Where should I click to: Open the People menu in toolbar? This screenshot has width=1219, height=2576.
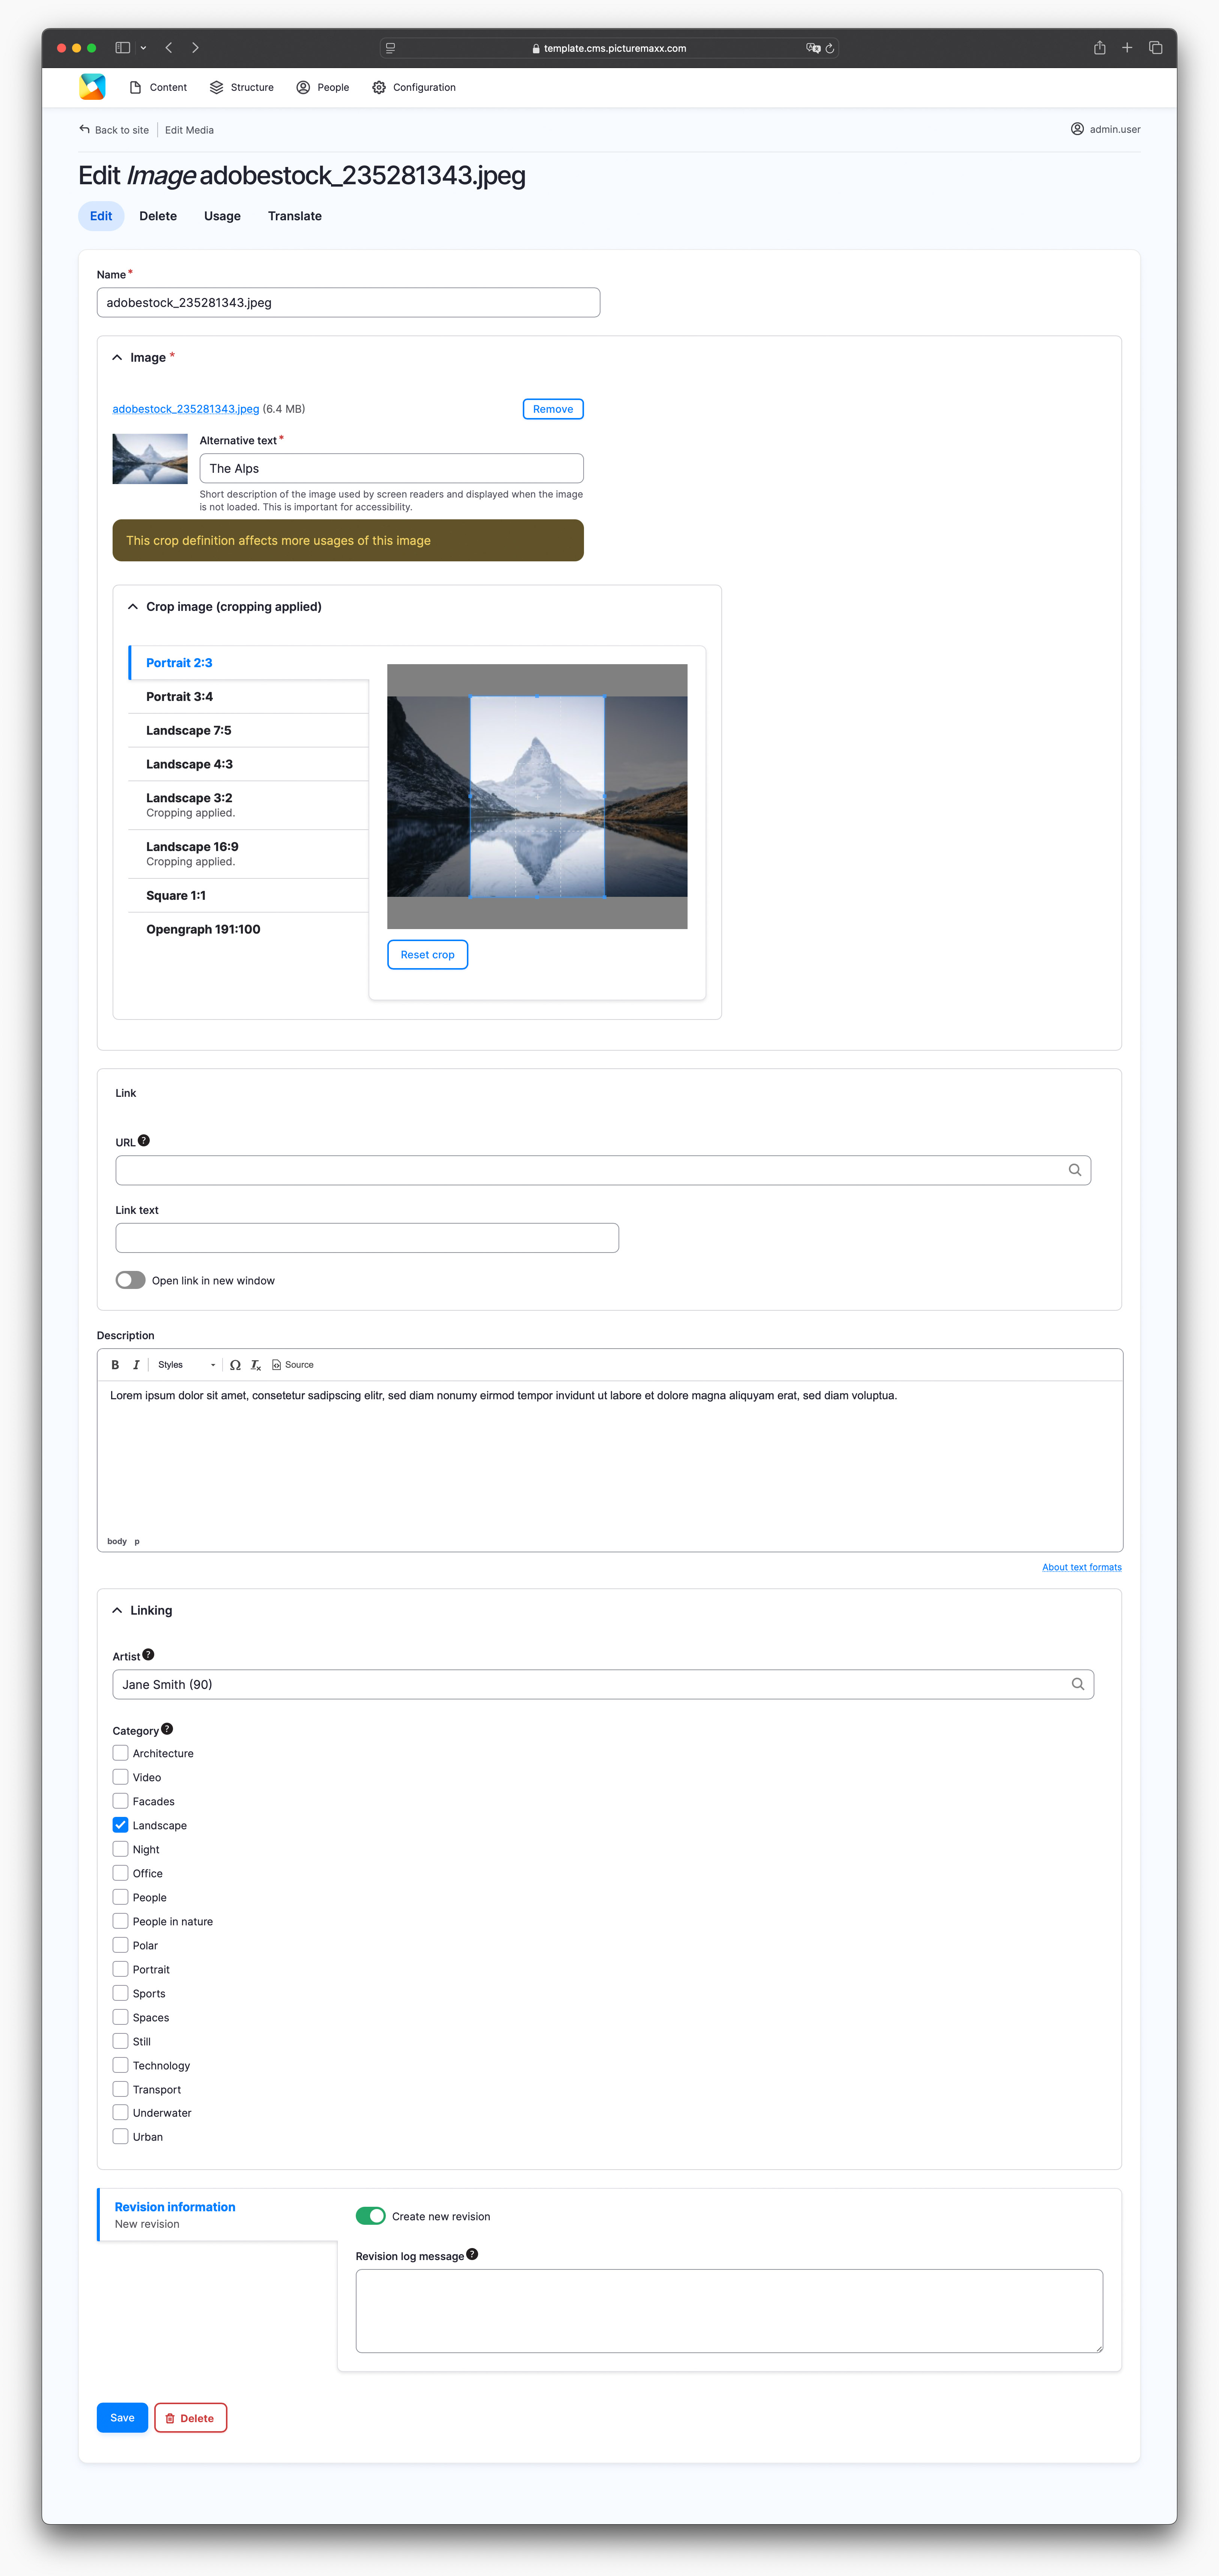pyautogui.click(x=323, y=87)
